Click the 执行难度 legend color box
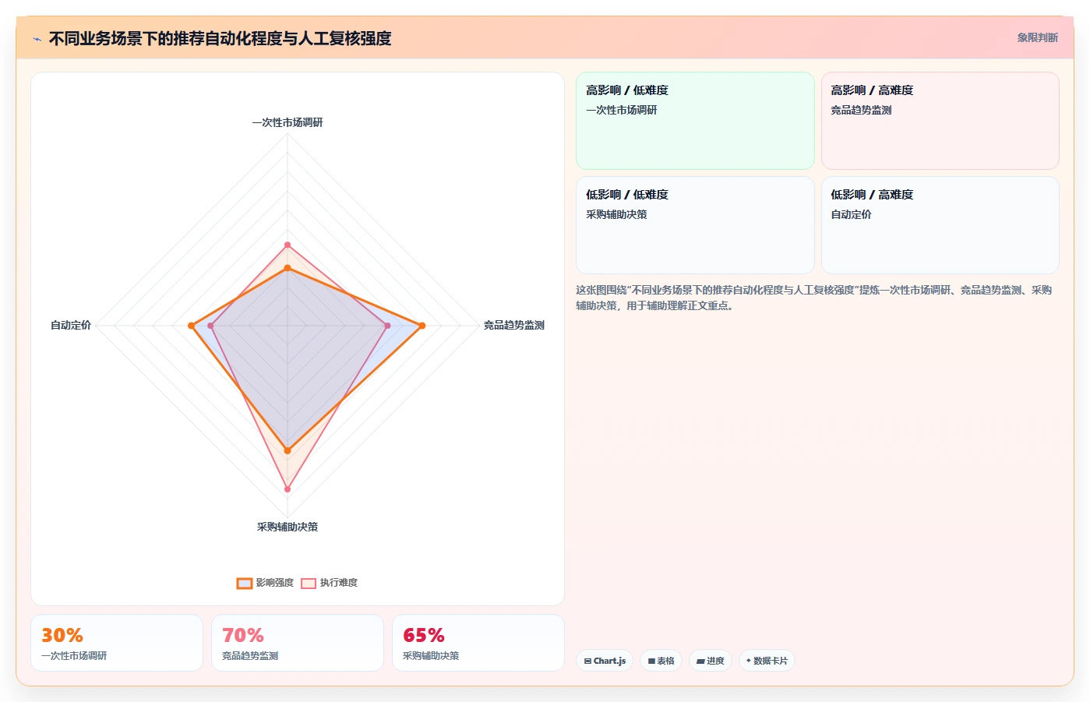The image size is (1090, 702). click(x=309, y=583)
